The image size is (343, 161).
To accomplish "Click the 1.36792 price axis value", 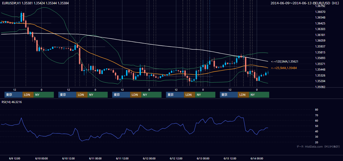I will click(x=320, y=6).
